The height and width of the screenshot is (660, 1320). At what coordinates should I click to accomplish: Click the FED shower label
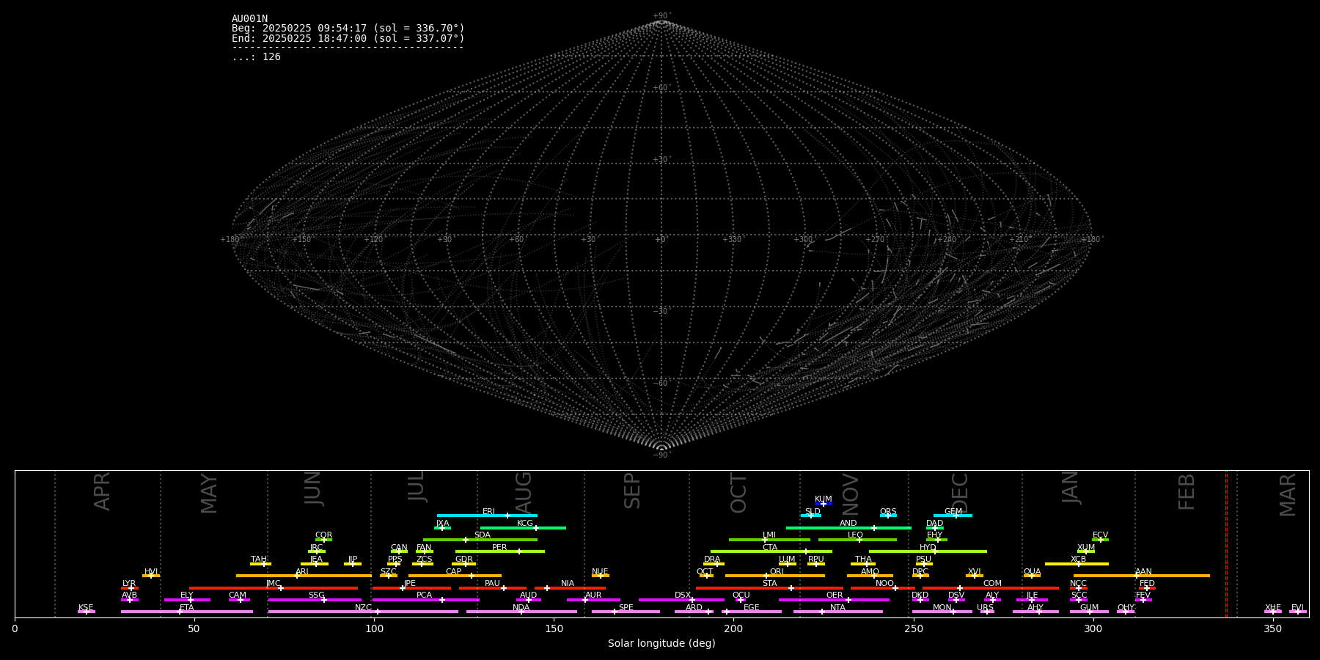tap(1147, 584)
